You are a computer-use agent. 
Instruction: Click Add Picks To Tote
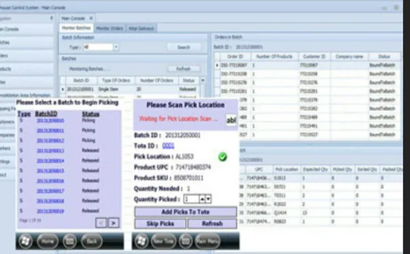coord(185,212)
